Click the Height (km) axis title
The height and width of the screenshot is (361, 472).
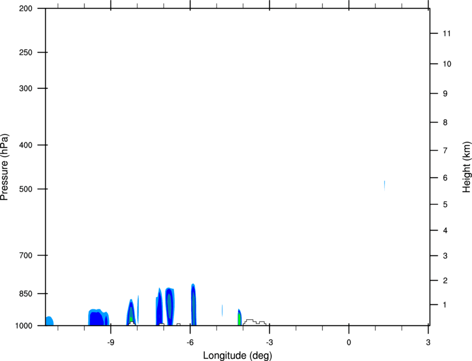pyautogui.click(x=466, y=167)
